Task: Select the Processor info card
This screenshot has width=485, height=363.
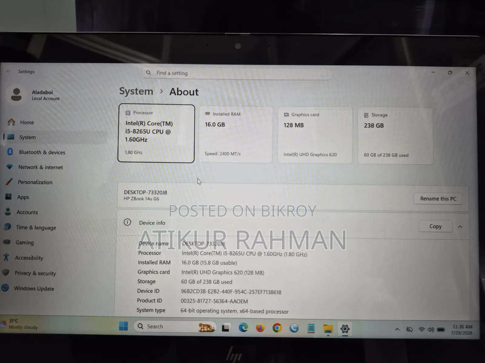Action: pyautogui.click(x=156, y=133)
